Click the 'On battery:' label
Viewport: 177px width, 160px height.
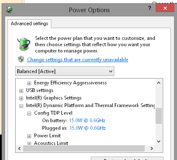click(x=54, y=121)
